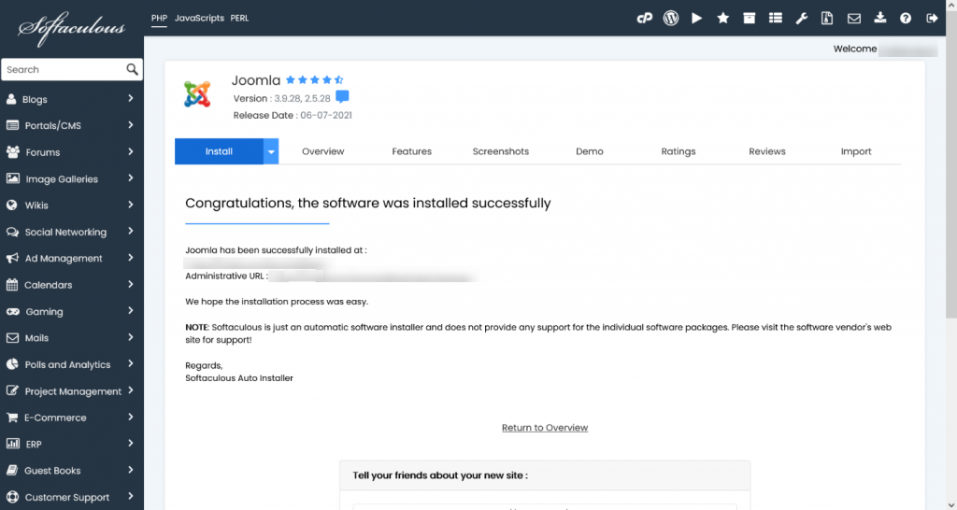The image size is (957, 510).
Task: Switch to the Features tab
Action: (x=411, y=151)
